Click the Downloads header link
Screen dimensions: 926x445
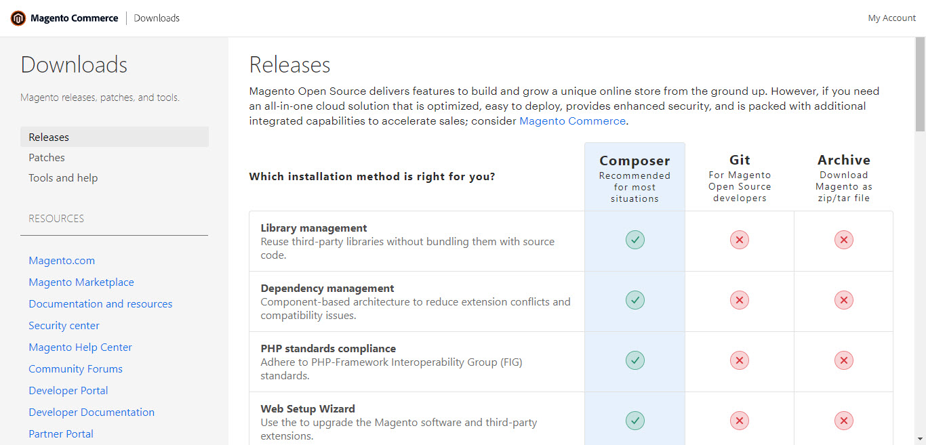point(157,18)
